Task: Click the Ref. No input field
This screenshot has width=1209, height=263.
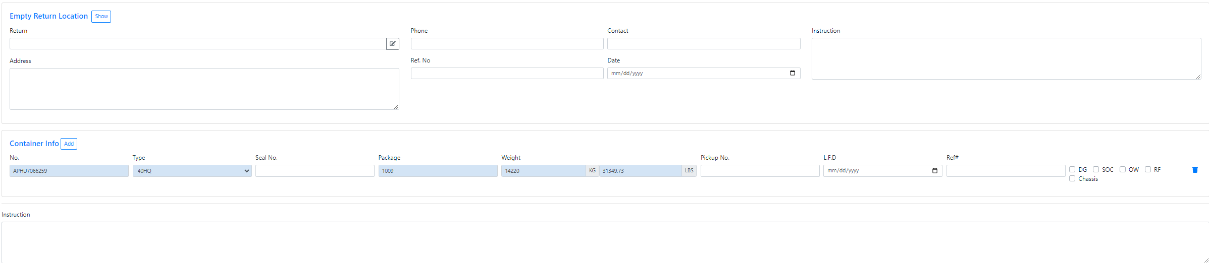Action: 506,74
